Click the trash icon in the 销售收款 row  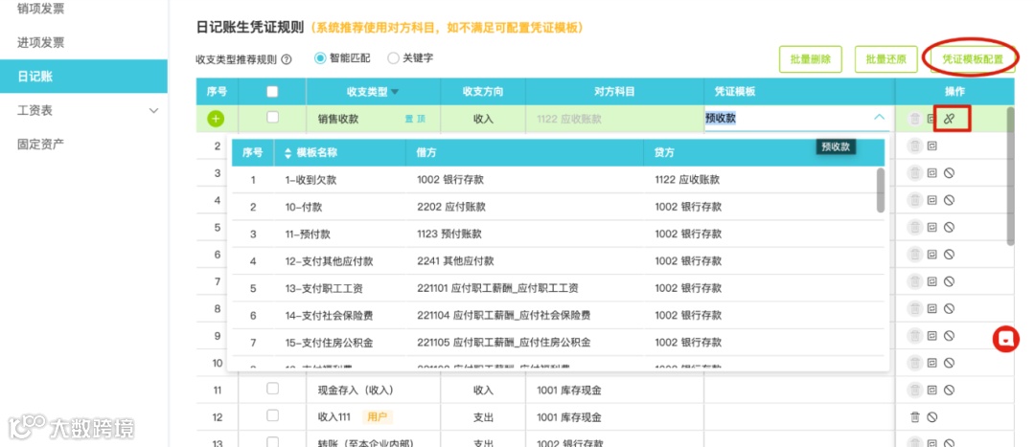[915, 120]
